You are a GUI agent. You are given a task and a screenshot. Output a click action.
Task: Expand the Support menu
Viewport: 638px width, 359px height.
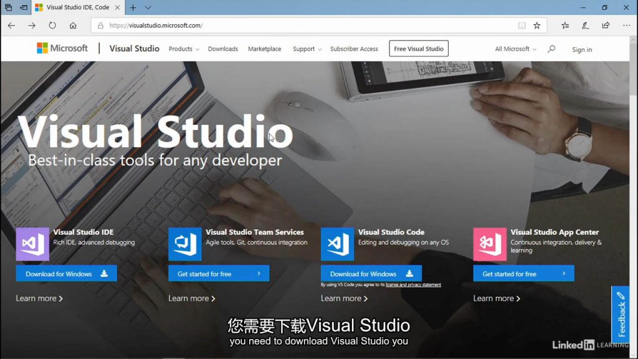tap(307, 49)
